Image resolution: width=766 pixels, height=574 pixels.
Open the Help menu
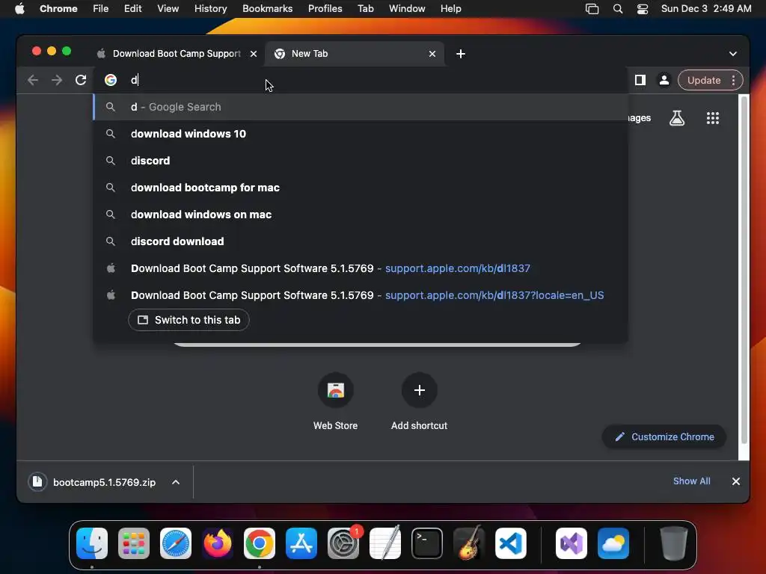(x=450, y=9)
